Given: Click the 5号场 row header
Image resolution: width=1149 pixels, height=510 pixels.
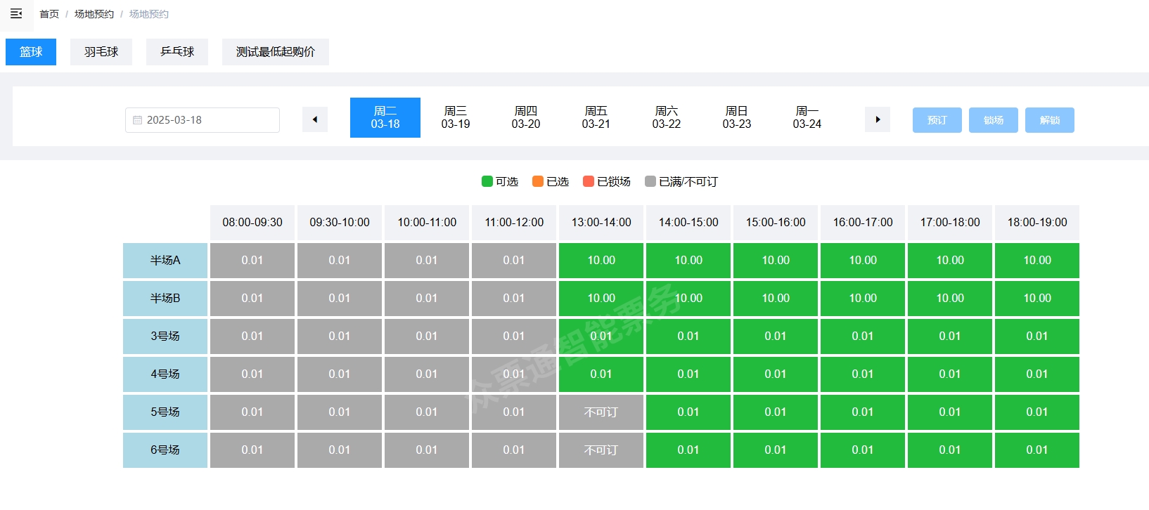Looking at the screenshot, I should point(165,412).
